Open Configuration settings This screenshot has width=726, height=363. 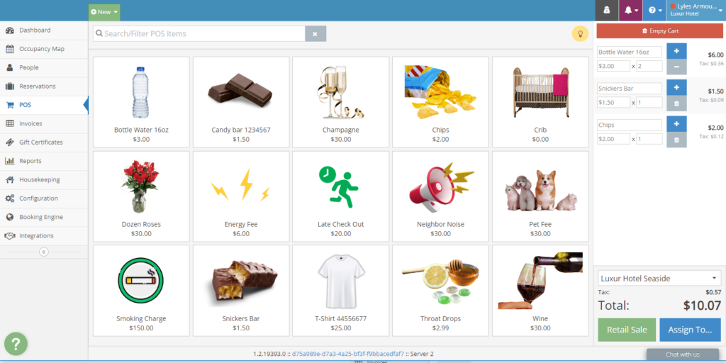click(x=44, y=199)
